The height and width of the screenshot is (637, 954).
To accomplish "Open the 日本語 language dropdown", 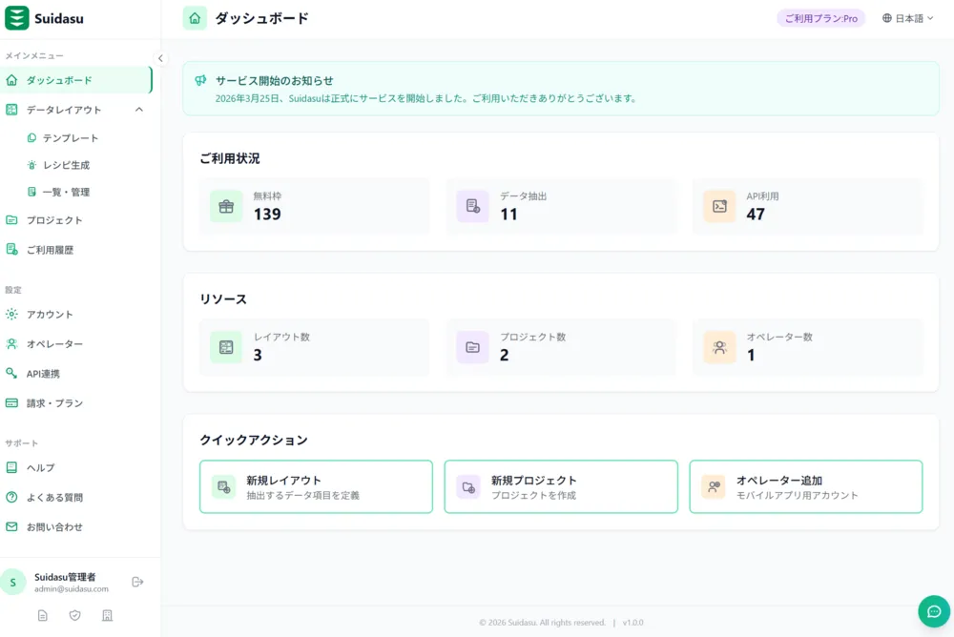I will pyautogui.click(x=908, y=18).
